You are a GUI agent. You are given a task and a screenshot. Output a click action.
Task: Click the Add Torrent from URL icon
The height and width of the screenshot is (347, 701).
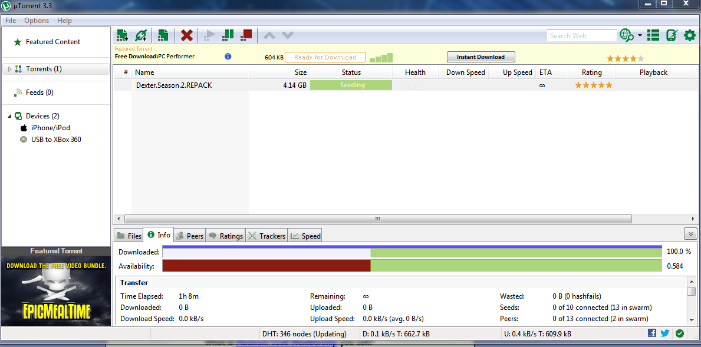point(141,35)
